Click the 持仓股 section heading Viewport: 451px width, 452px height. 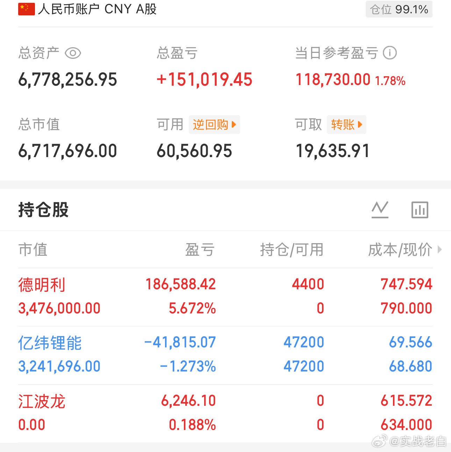pos(43,210)
